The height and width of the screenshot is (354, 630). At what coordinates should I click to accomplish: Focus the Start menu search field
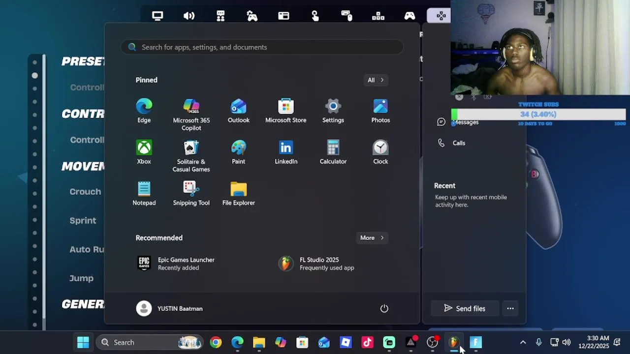[x=262, y=47]
